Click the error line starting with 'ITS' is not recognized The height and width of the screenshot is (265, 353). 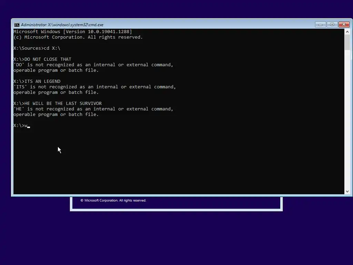pyautogui.click(x=94, y=87)
